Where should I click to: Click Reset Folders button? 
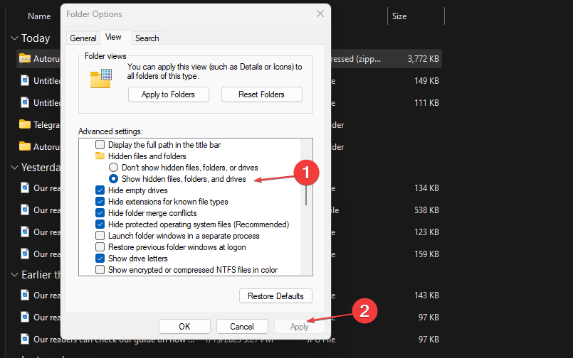(262, 94)
